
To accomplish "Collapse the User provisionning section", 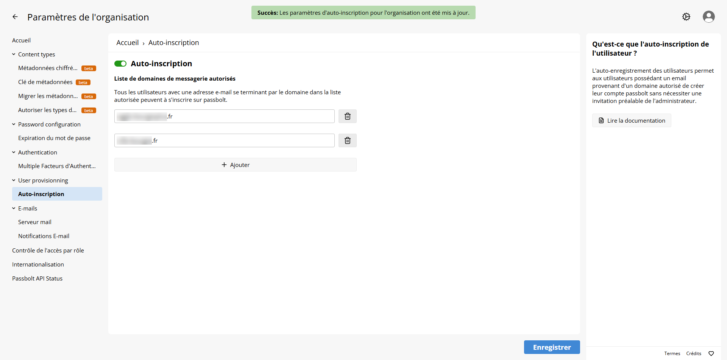I will pos(14,180).
